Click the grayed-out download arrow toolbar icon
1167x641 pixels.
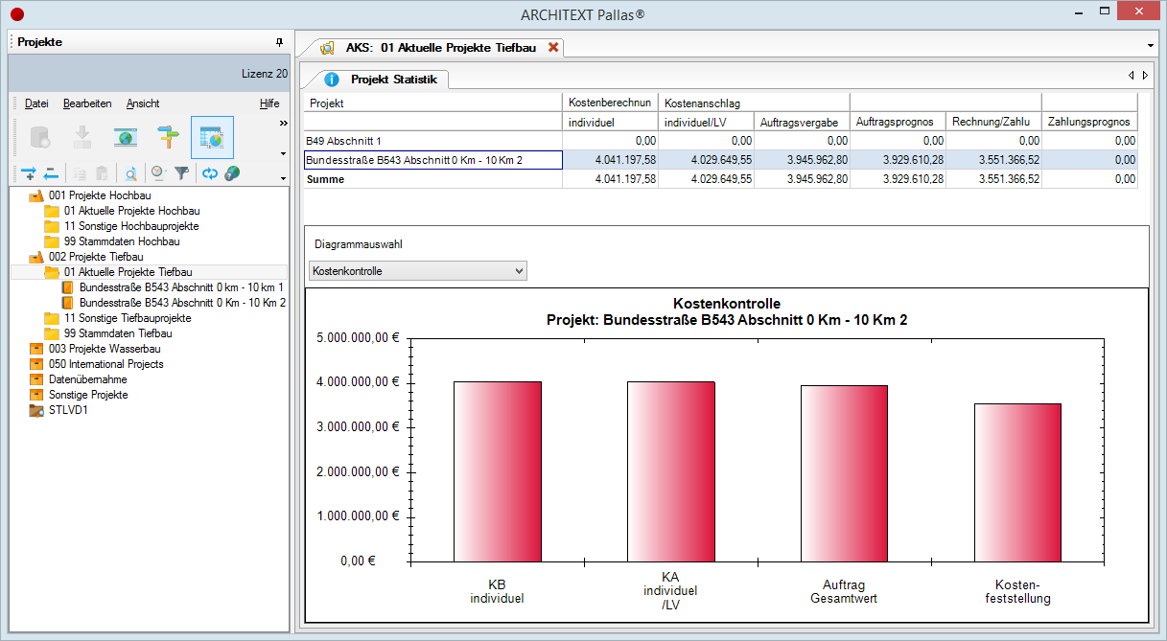point(82,137)
